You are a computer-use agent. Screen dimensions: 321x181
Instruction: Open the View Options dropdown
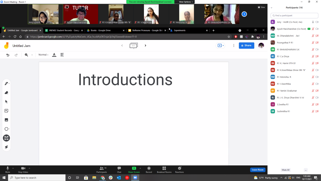186,2
